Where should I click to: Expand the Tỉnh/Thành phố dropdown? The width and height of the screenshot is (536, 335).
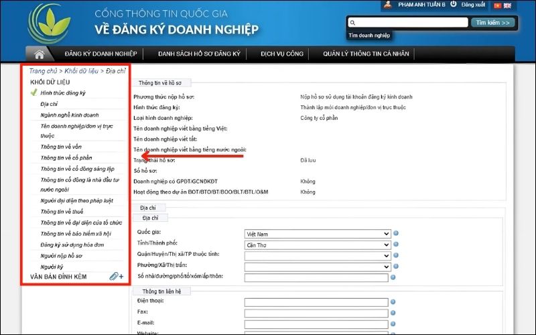coord(317,245)
